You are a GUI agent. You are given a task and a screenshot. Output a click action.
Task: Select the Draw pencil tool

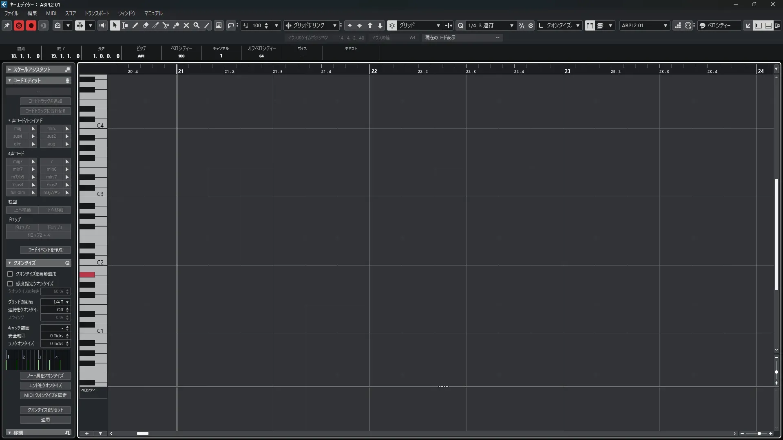[135, 25]
